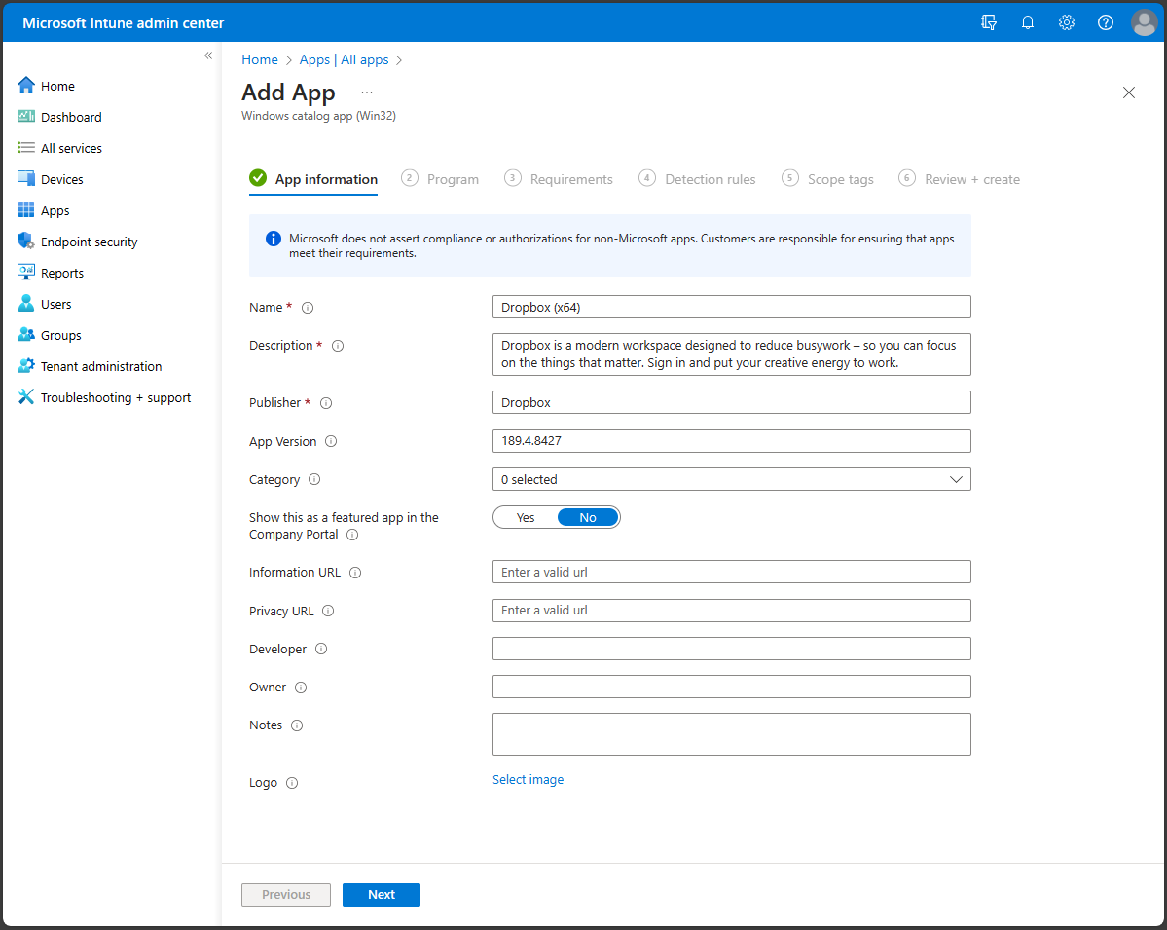Expand the Category dropdown
The height and width of the screenshot is (930, 1167).
[x=731, y=479]
